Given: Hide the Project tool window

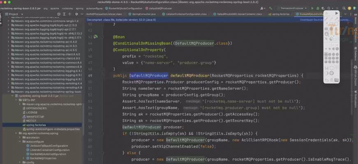Looking at the screenshot, I should [82, 14].
